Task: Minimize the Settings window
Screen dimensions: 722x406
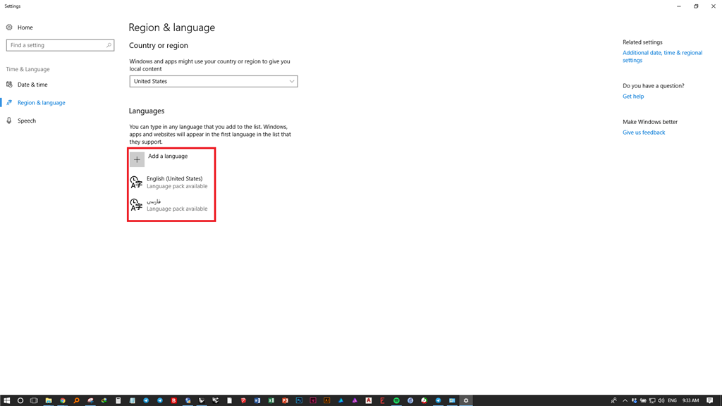Action: [679, 6]
